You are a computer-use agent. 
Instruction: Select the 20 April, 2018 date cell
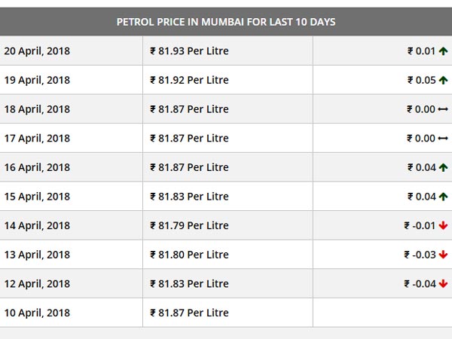point(37,51)
